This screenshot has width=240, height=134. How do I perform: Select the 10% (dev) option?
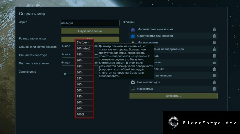tap(84, 49)
